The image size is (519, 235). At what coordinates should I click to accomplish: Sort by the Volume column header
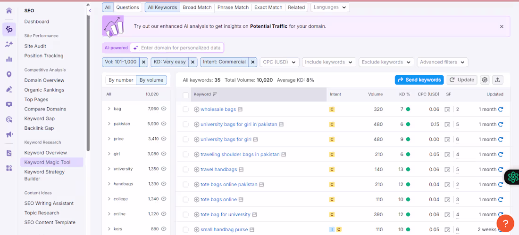coord(376,94)
